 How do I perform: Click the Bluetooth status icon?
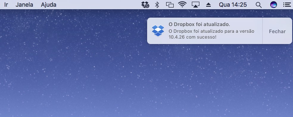pyautogui.click(x=157, y=5)
